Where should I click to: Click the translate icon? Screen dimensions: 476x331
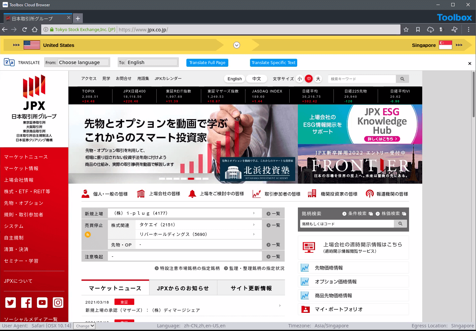coord(9,62)
